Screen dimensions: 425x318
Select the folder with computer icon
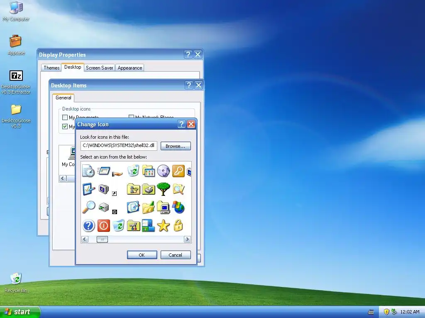coord(164,207)
